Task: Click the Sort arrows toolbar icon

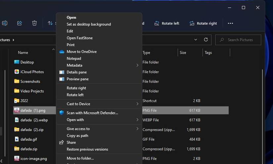Action: tap(50, 23)
